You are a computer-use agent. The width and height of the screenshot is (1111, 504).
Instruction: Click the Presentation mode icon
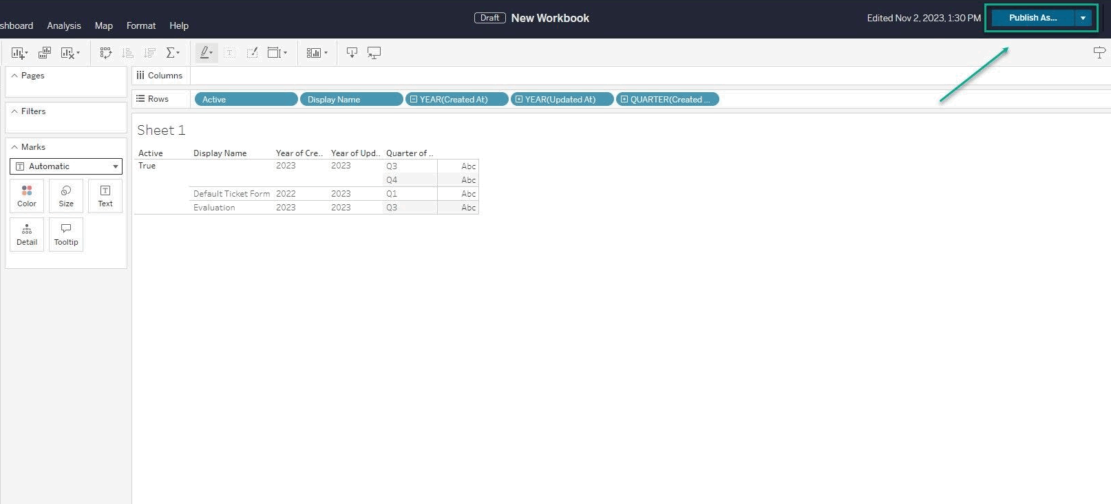374,53
